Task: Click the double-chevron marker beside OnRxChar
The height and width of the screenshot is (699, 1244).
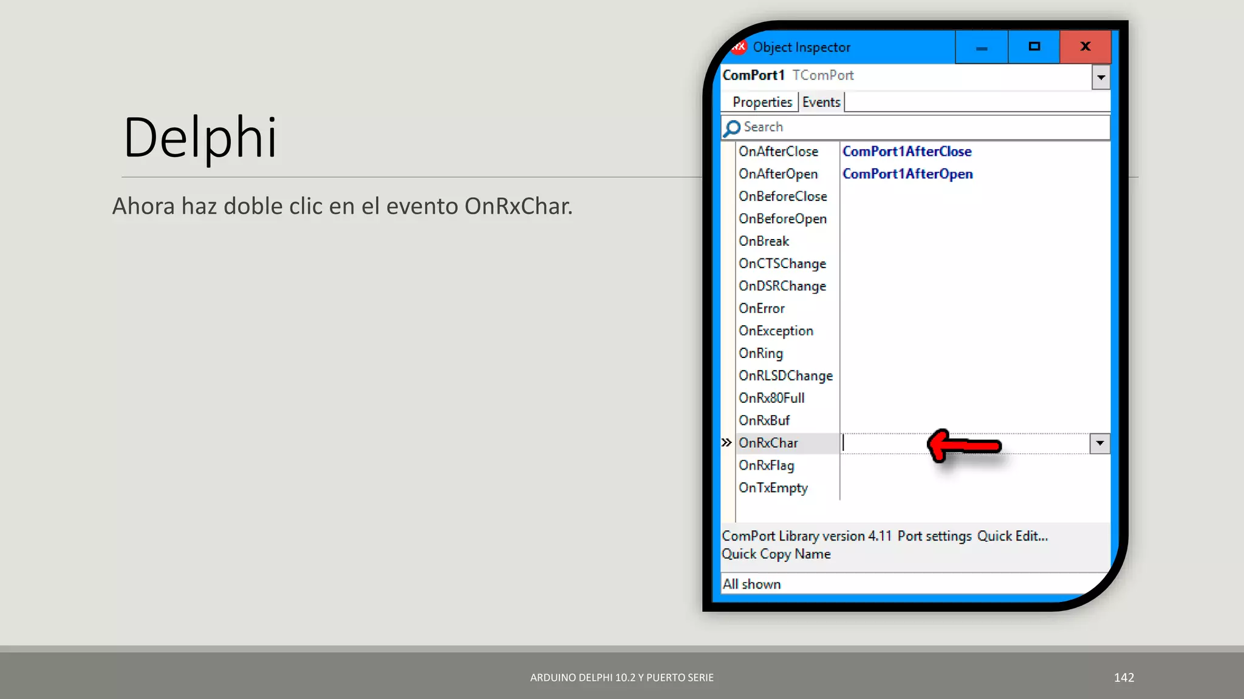Action: pos(726,442)
